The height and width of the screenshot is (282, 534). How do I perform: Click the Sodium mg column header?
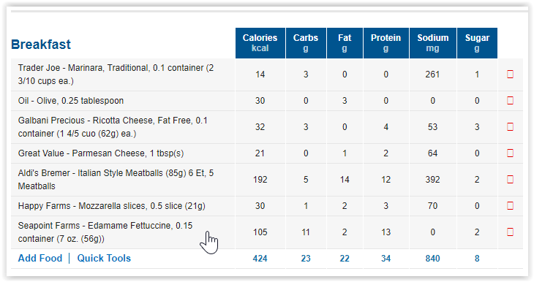coord(433,43)
